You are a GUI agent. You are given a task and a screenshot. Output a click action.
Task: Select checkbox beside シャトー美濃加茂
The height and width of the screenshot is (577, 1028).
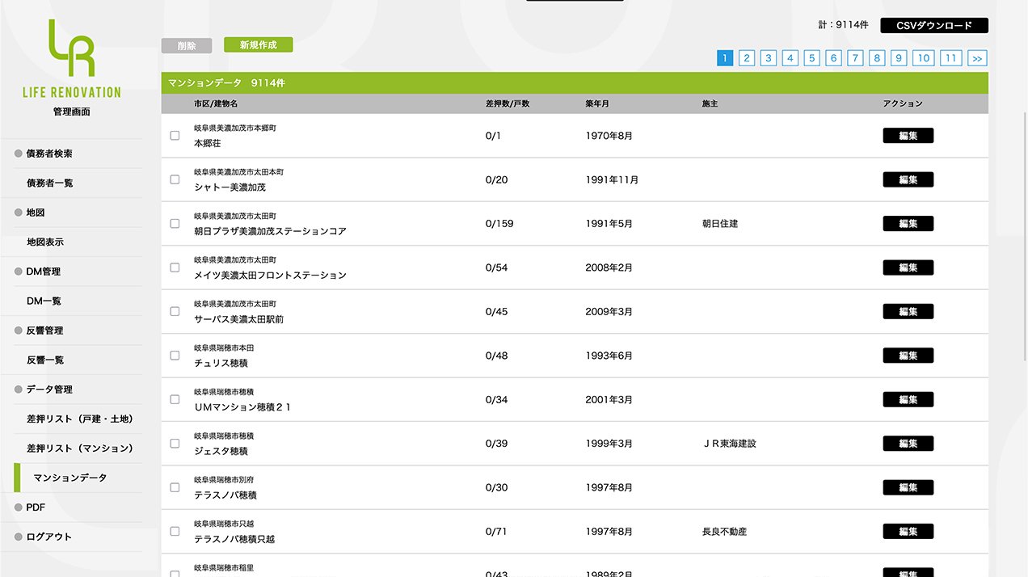coord(175,179)
